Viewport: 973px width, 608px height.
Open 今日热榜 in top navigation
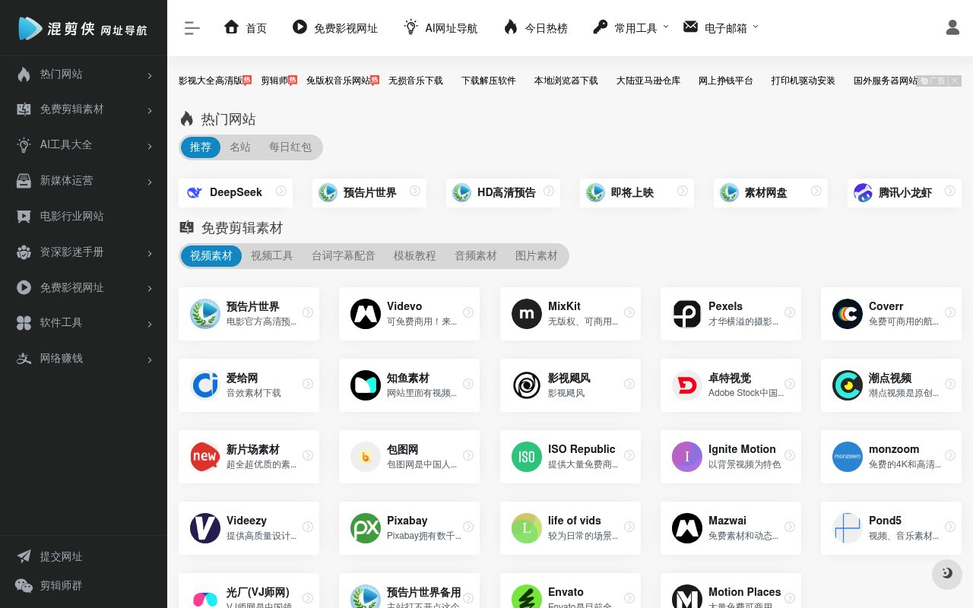tap(536, 28)
